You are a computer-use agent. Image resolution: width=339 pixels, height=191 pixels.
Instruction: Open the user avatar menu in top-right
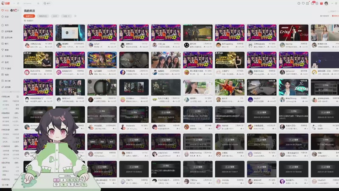326,3
